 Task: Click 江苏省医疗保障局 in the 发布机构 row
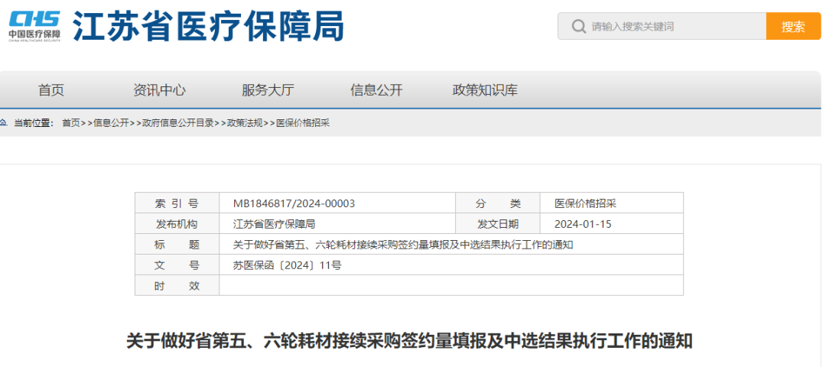click(x=274, y=224)
